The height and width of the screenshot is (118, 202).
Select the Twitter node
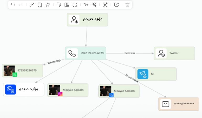tap(174, 53)
